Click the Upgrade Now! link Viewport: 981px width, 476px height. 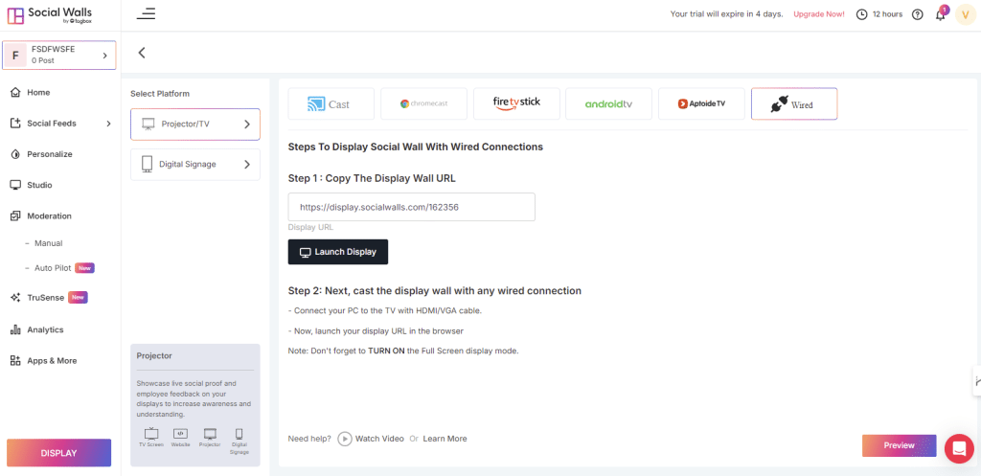click(x=819, y=14)
